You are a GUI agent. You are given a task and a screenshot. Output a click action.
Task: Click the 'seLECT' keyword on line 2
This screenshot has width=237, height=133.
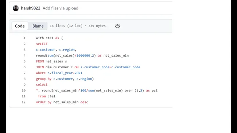tap(42, 44)
